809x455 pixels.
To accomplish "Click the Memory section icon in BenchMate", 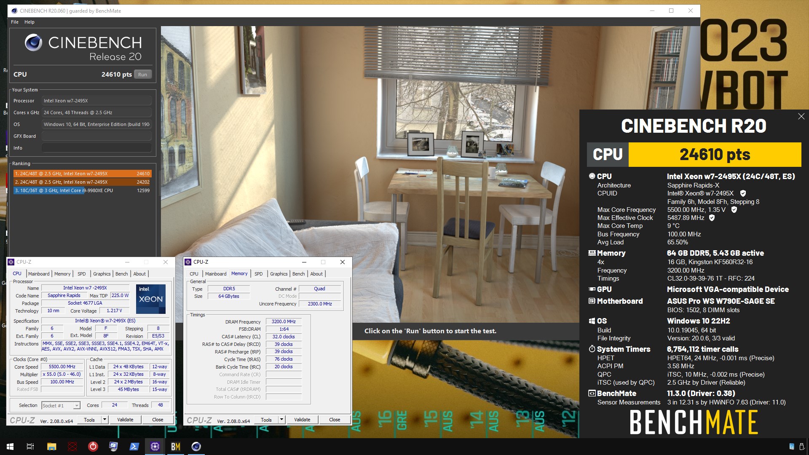I will [592, 253].
